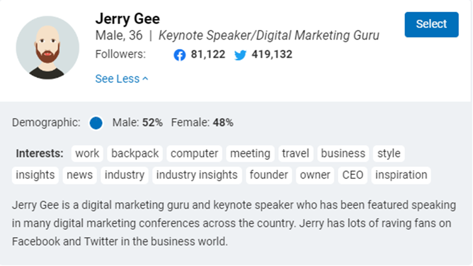Click Jerry Gee's avatar picture

(x=48, y=48)
